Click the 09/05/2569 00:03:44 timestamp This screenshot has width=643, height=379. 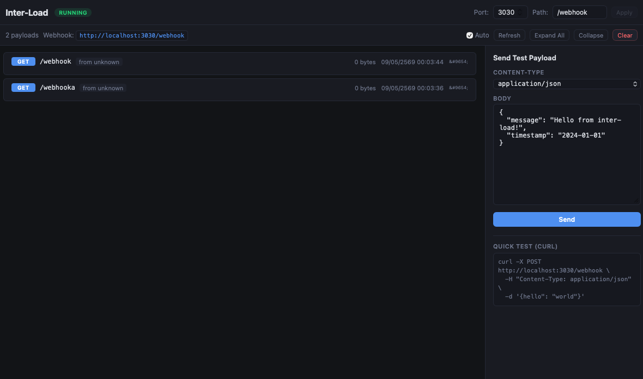(412, 62)
